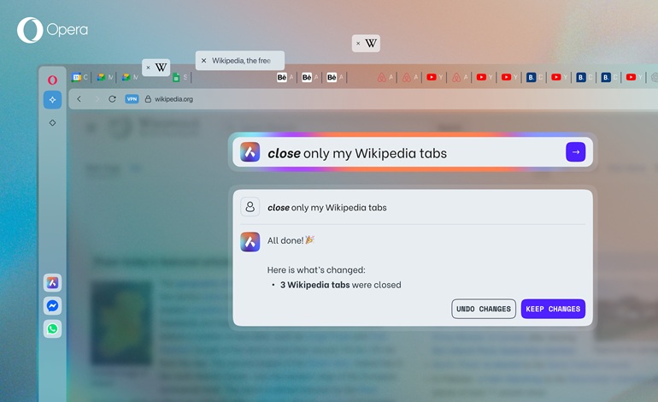Viewport: 658px width, 402px height.
Task: Switch to the third Airbnb tab
Action: click(460, 77)
